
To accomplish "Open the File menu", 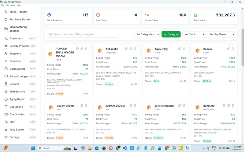I will (2, 5).
